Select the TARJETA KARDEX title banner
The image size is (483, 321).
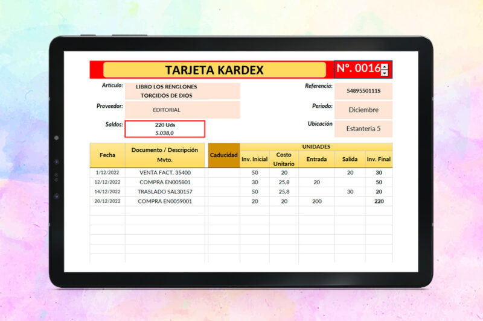click(214, 70)
